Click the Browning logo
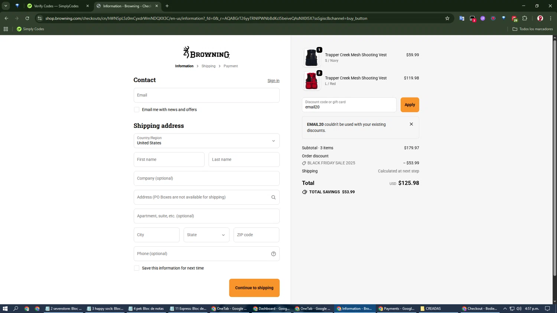The width and height of the screenshot is (557, 313). tap(206, 52)
